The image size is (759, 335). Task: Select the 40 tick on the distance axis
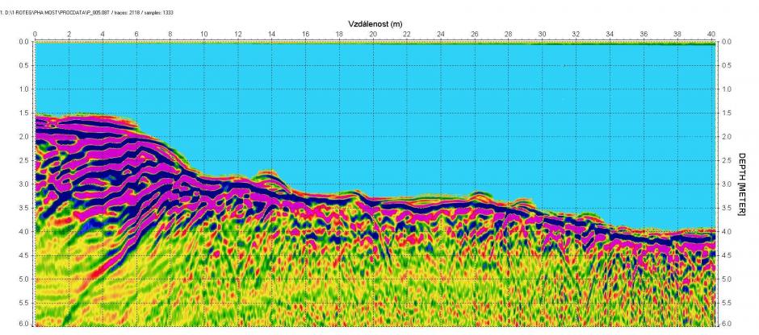point(711,34)
